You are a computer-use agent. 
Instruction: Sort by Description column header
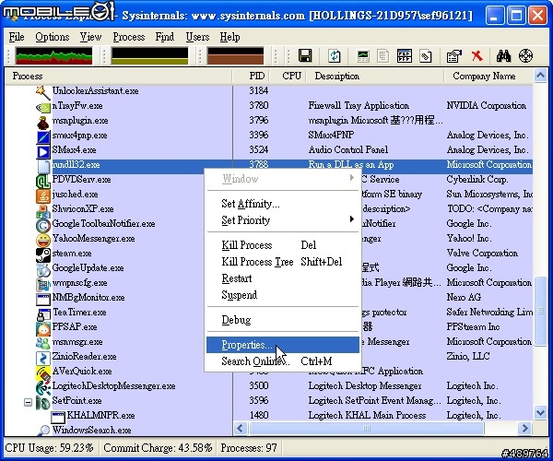coord(375,77)
